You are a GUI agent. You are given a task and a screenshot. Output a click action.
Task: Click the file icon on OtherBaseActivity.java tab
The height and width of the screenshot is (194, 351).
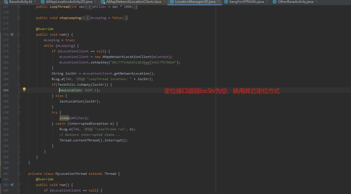tap(274, 2)
